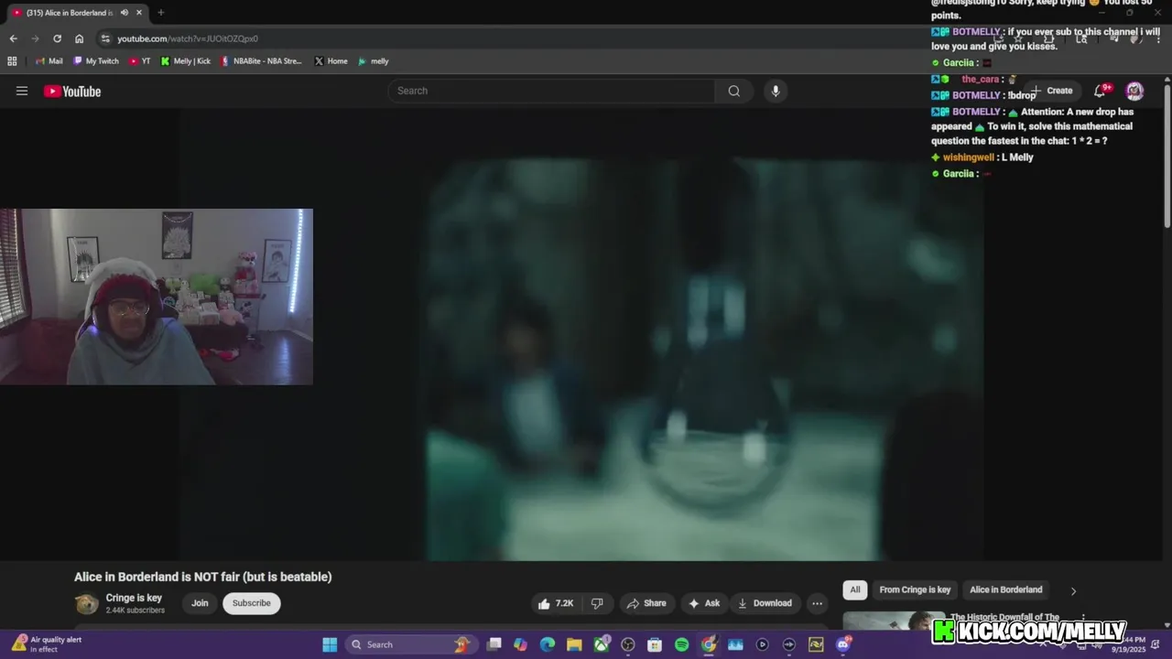Image resolution: width=1172 pixels, height=659 pixels.
Task: Switch to the Alice in Borderland browser tab
Action: click(x=70, y=13)
